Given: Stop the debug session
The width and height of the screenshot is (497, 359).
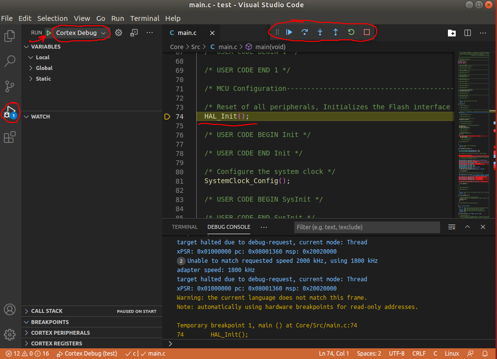Looking at the screenshot, I should tap(367, 32).
